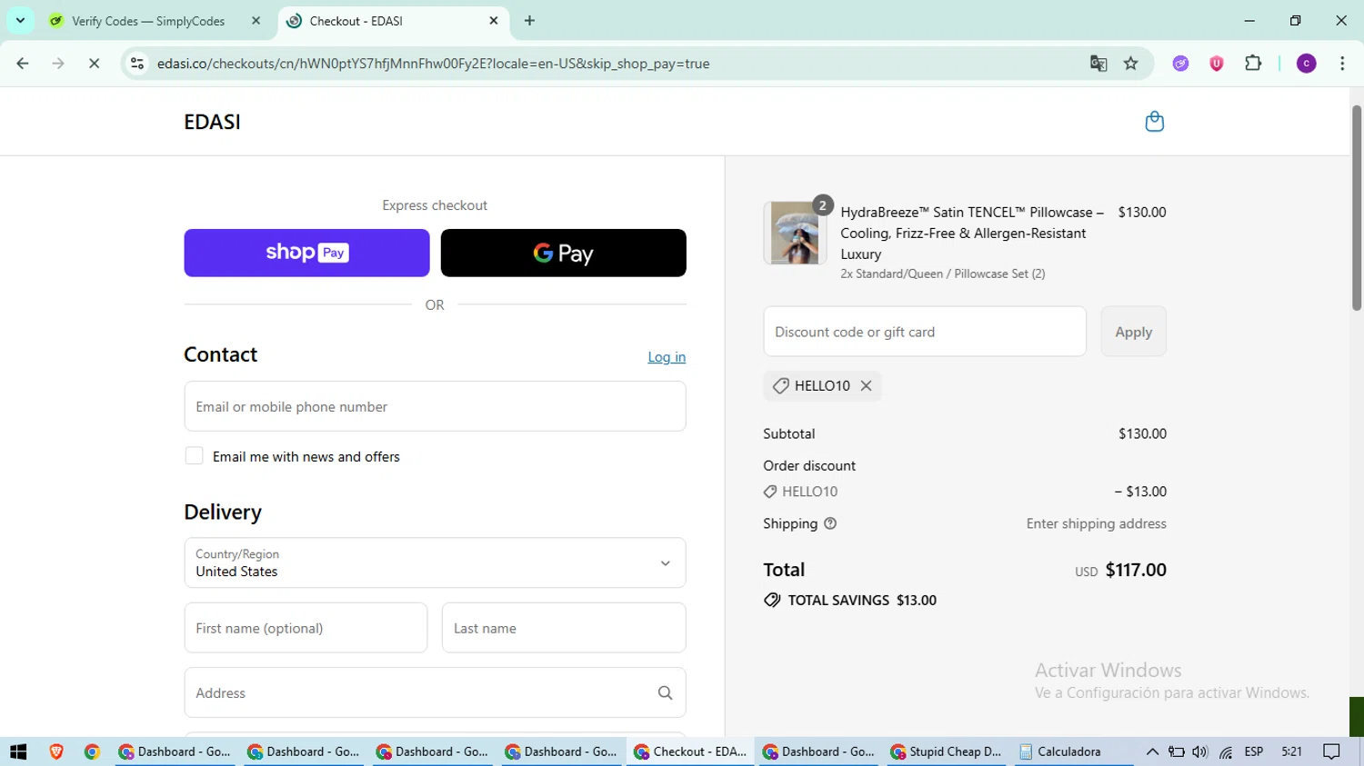Bookmark this page with the star icon
The image size is (1364, 766).
tap(1131, 64)
